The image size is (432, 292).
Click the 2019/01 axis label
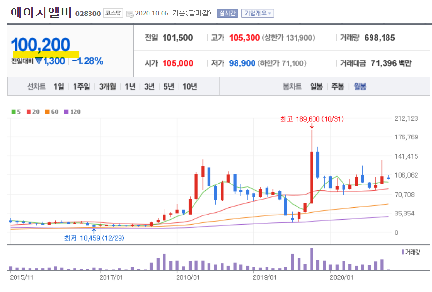(x=265, y=277)
